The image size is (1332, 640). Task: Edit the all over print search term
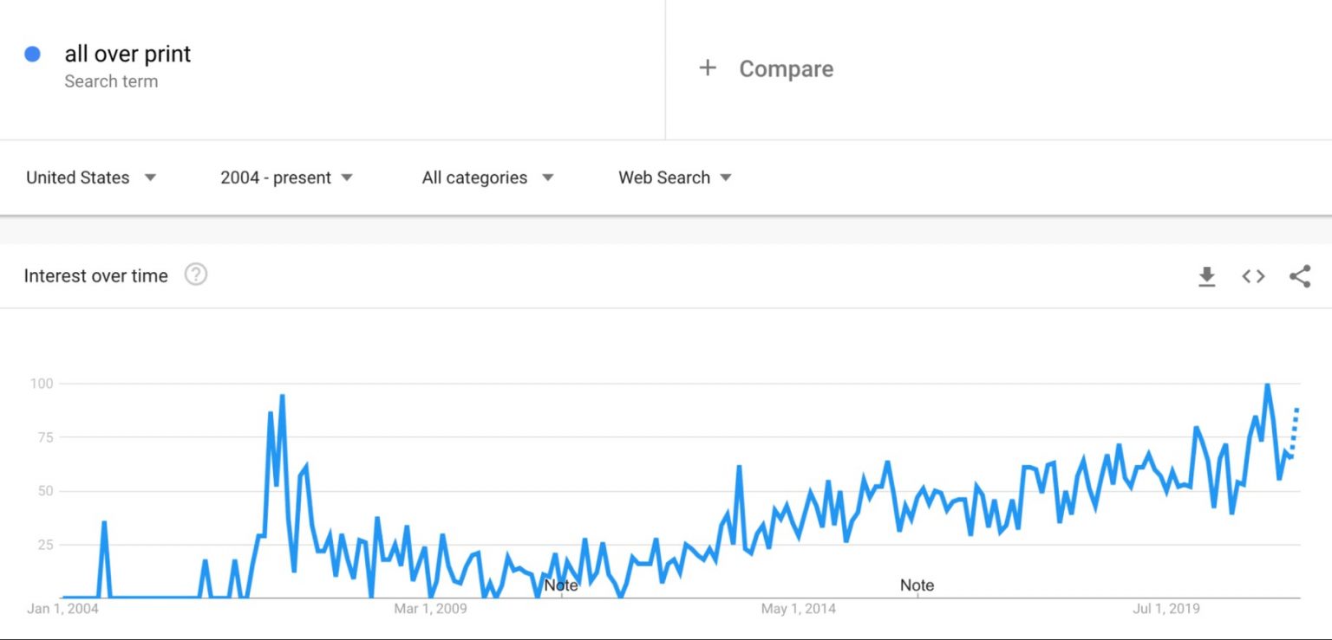(x=127, y=54)
